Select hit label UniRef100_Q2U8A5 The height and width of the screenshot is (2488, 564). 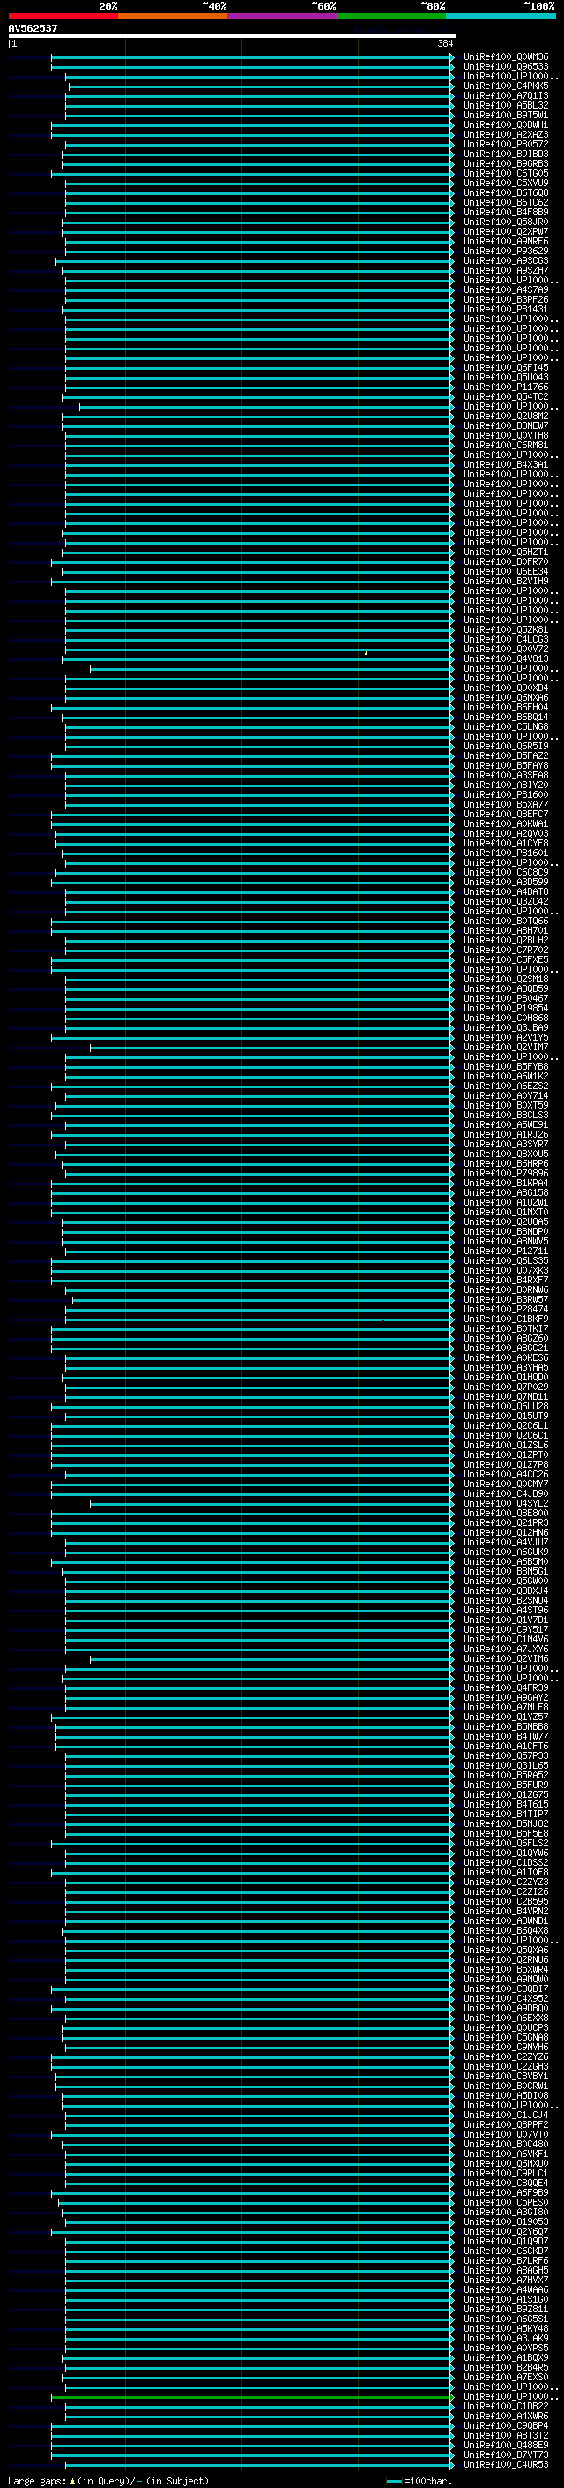point(506,1221)
